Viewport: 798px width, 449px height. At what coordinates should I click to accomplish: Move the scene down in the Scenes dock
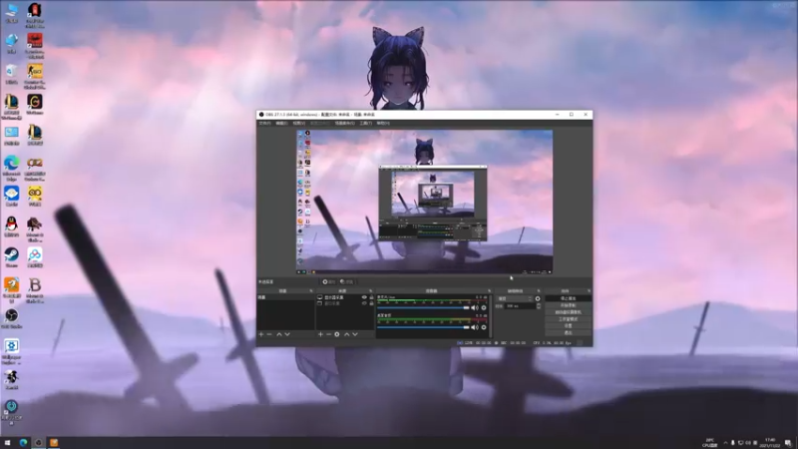(287, 334)
